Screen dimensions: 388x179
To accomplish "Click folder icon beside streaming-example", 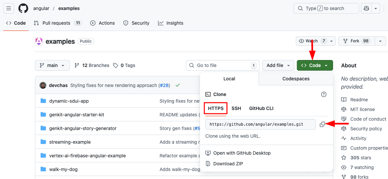I will click(44, 142).
